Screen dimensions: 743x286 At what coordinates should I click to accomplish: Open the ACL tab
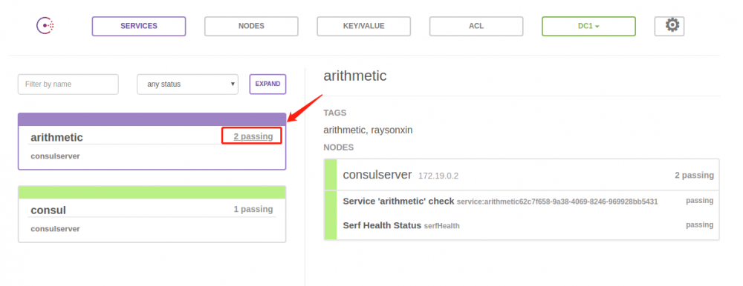point(476,27)
